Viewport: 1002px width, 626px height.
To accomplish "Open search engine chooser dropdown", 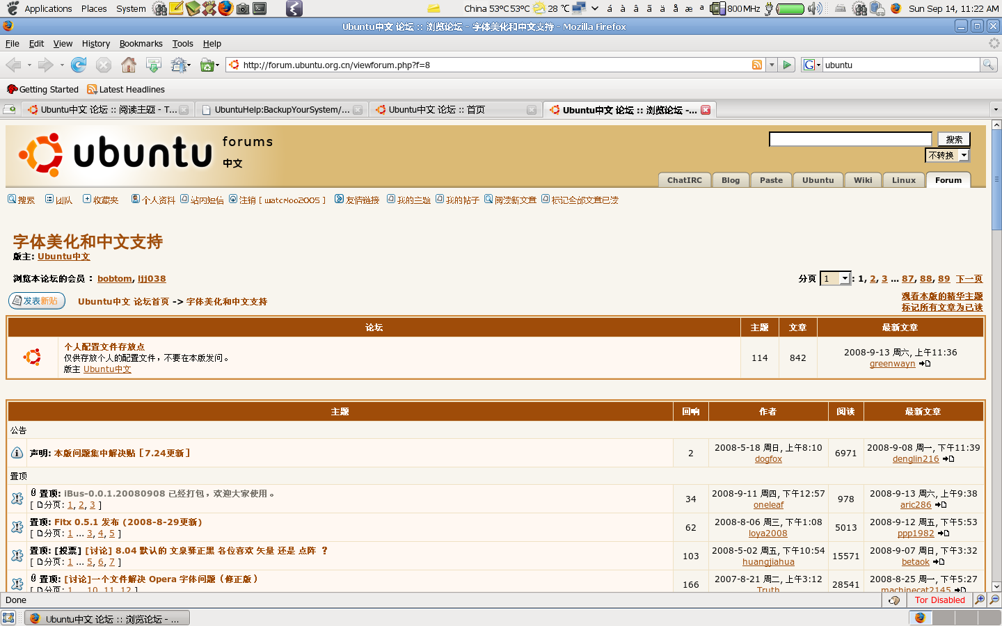I will [812, 65].
